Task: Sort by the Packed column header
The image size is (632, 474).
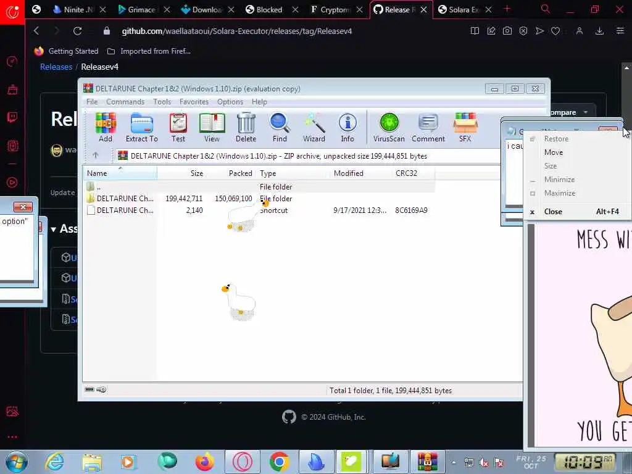Action: [x=231, y=173]
